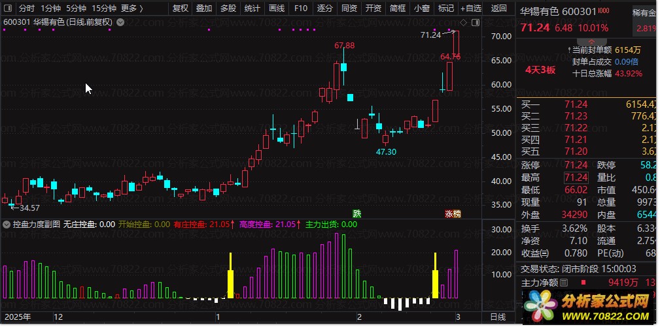Click the 无庄控盘: 0.00 indicator label
Viewport: 660px width, 327px height.
pyautogui.click(x=89, y=224)
